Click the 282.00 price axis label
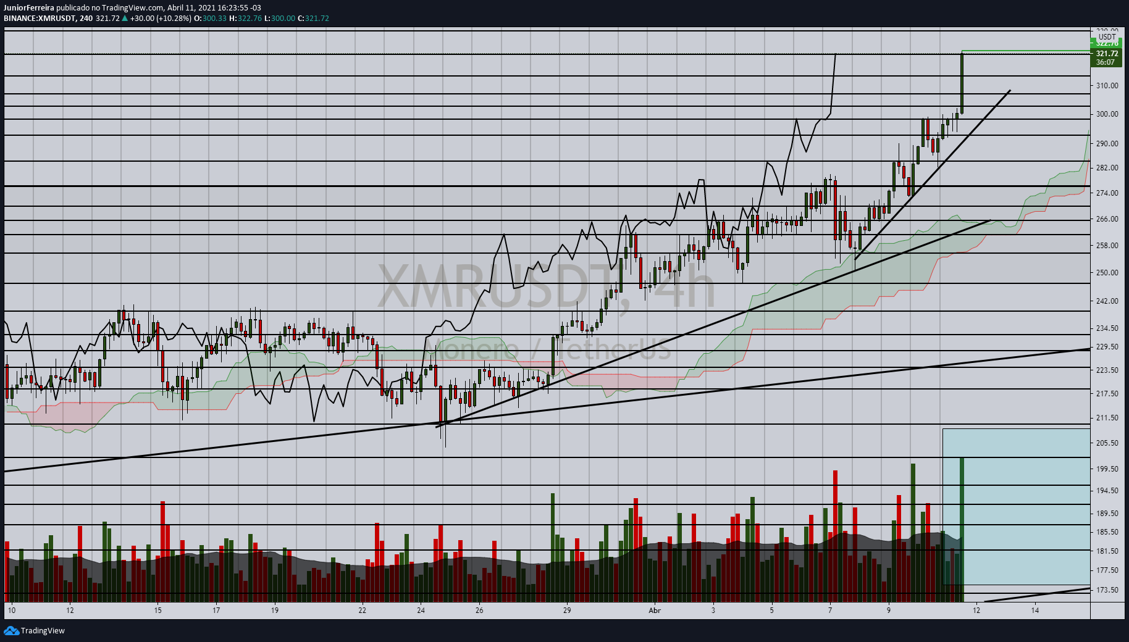This screenshot has height=642, width=1129. [x=1107, y=168]
